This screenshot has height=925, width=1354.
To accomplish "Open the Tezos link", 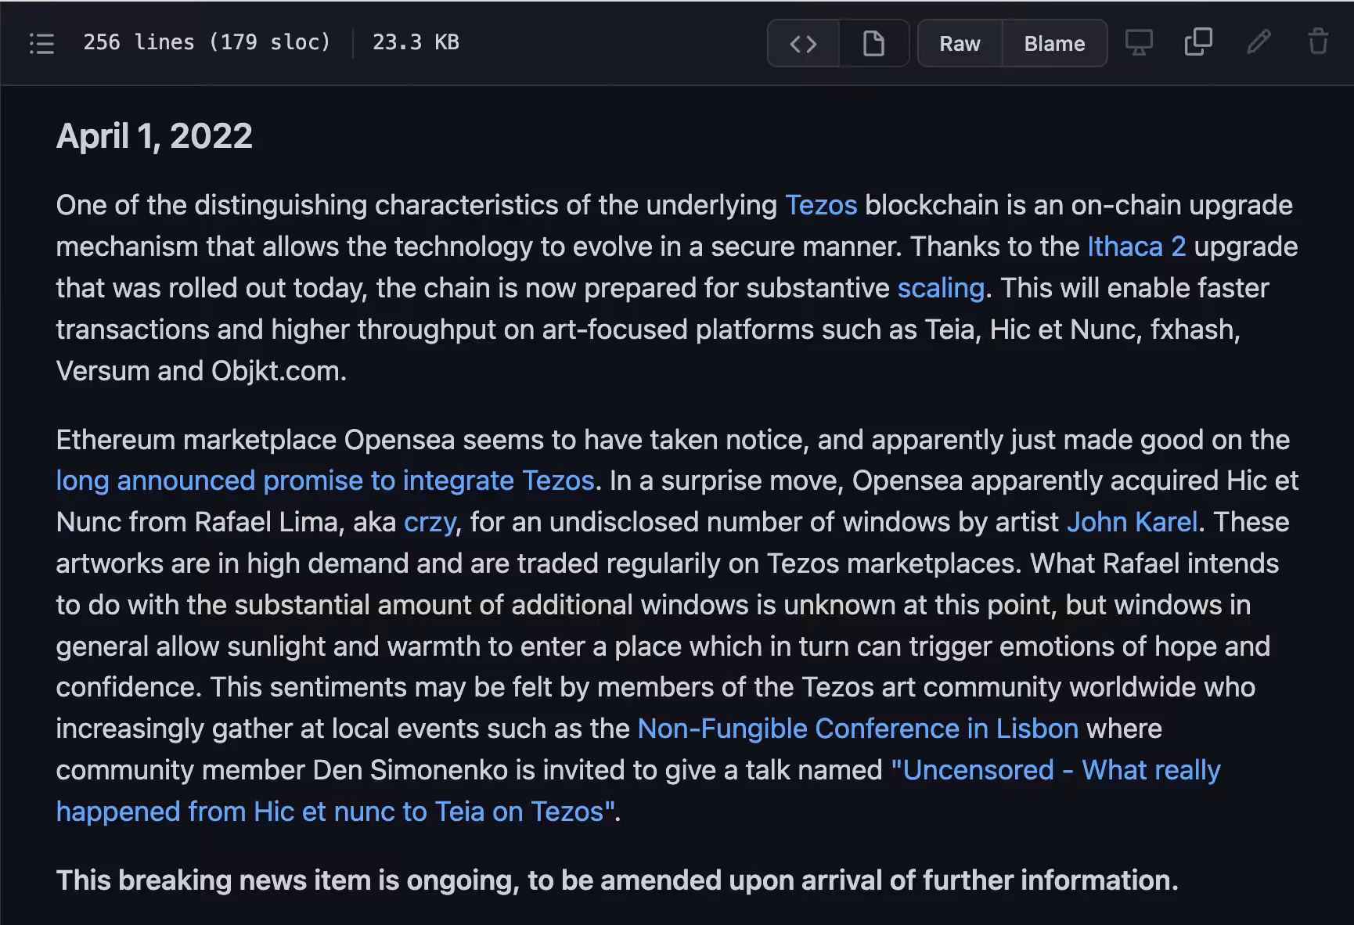I will pyautogui.click(x=821, y=205).
